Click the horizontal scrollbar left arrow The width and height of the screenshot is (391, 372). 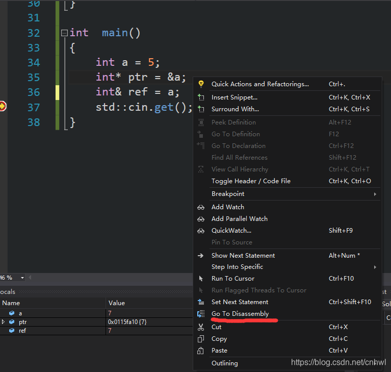click(x=30, y=278)
